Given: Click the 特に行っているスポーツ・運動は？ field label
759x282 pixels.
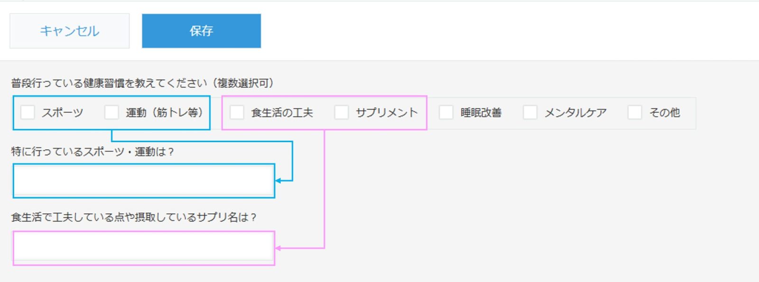Looking at the screenshot, I should [x=93, y=152].
